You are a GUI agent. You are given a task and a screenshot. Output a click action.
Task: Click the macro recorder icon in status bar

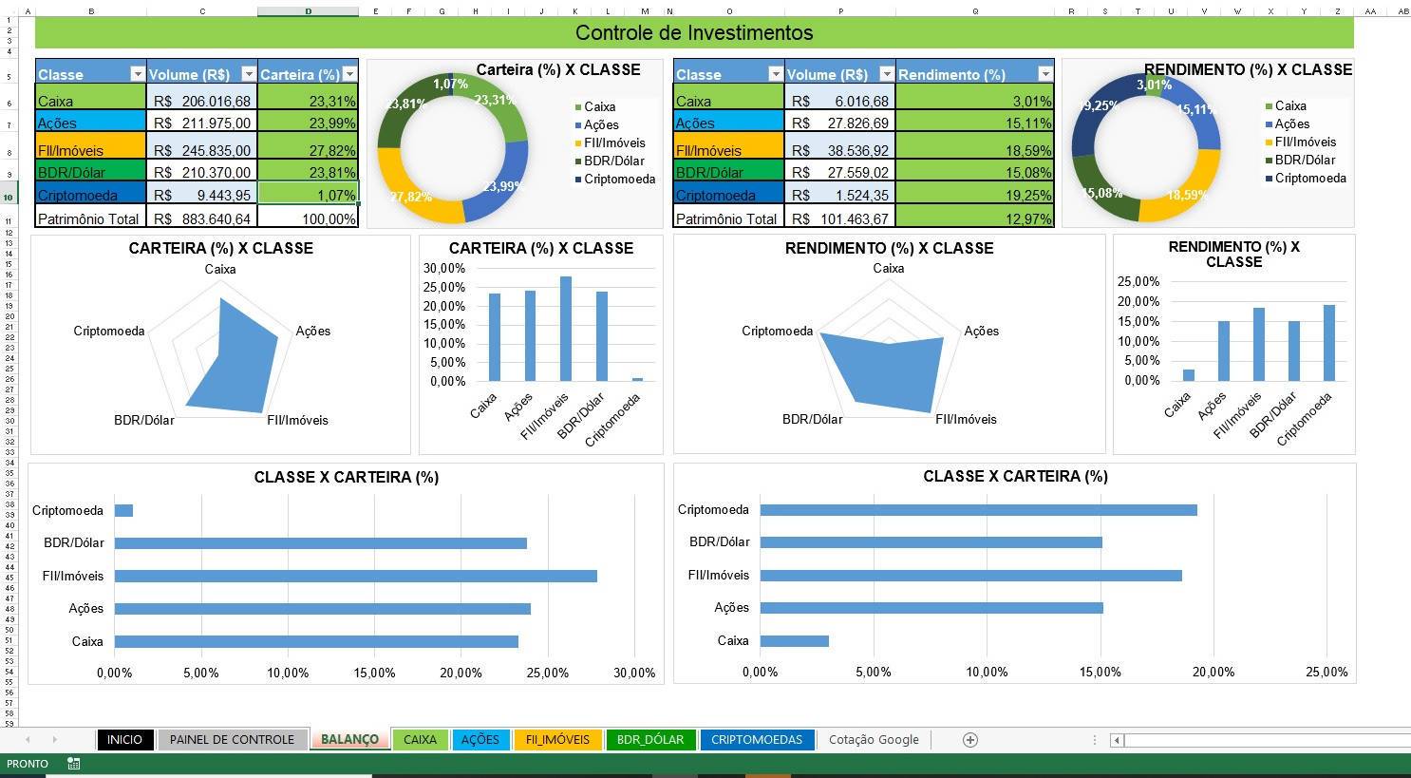(73, 763)
